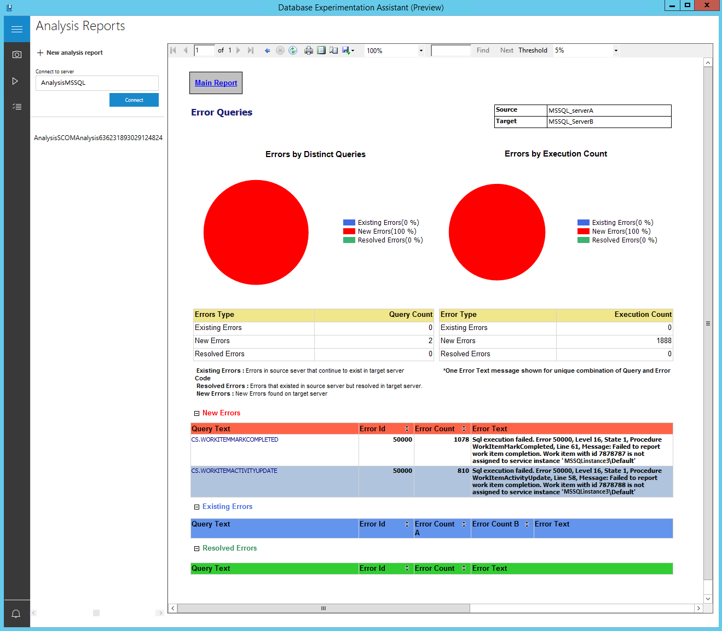Viewport: 722px width, 631px height.
Task: Open the Threshold 5% dropdown
Action: [x=616, y=50]
